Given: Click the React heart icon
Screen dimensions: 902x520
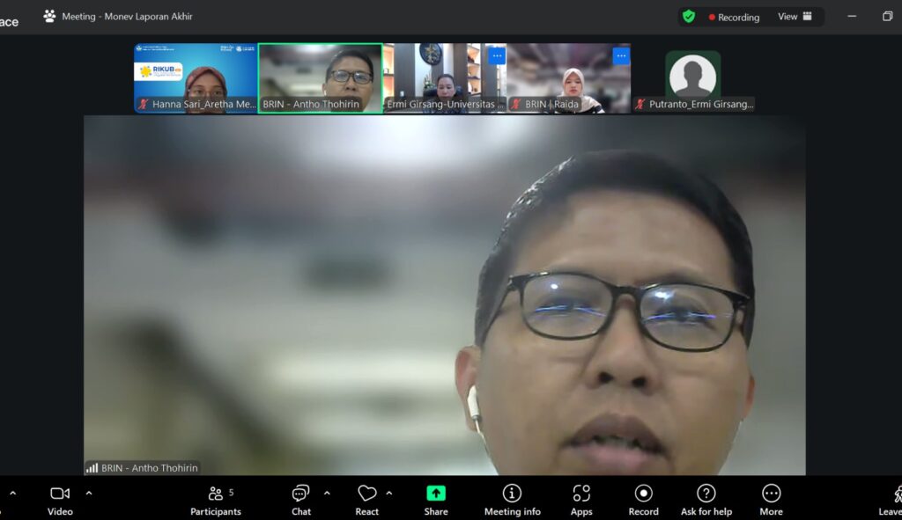Looking at the screenshot, I should [367, 494].
